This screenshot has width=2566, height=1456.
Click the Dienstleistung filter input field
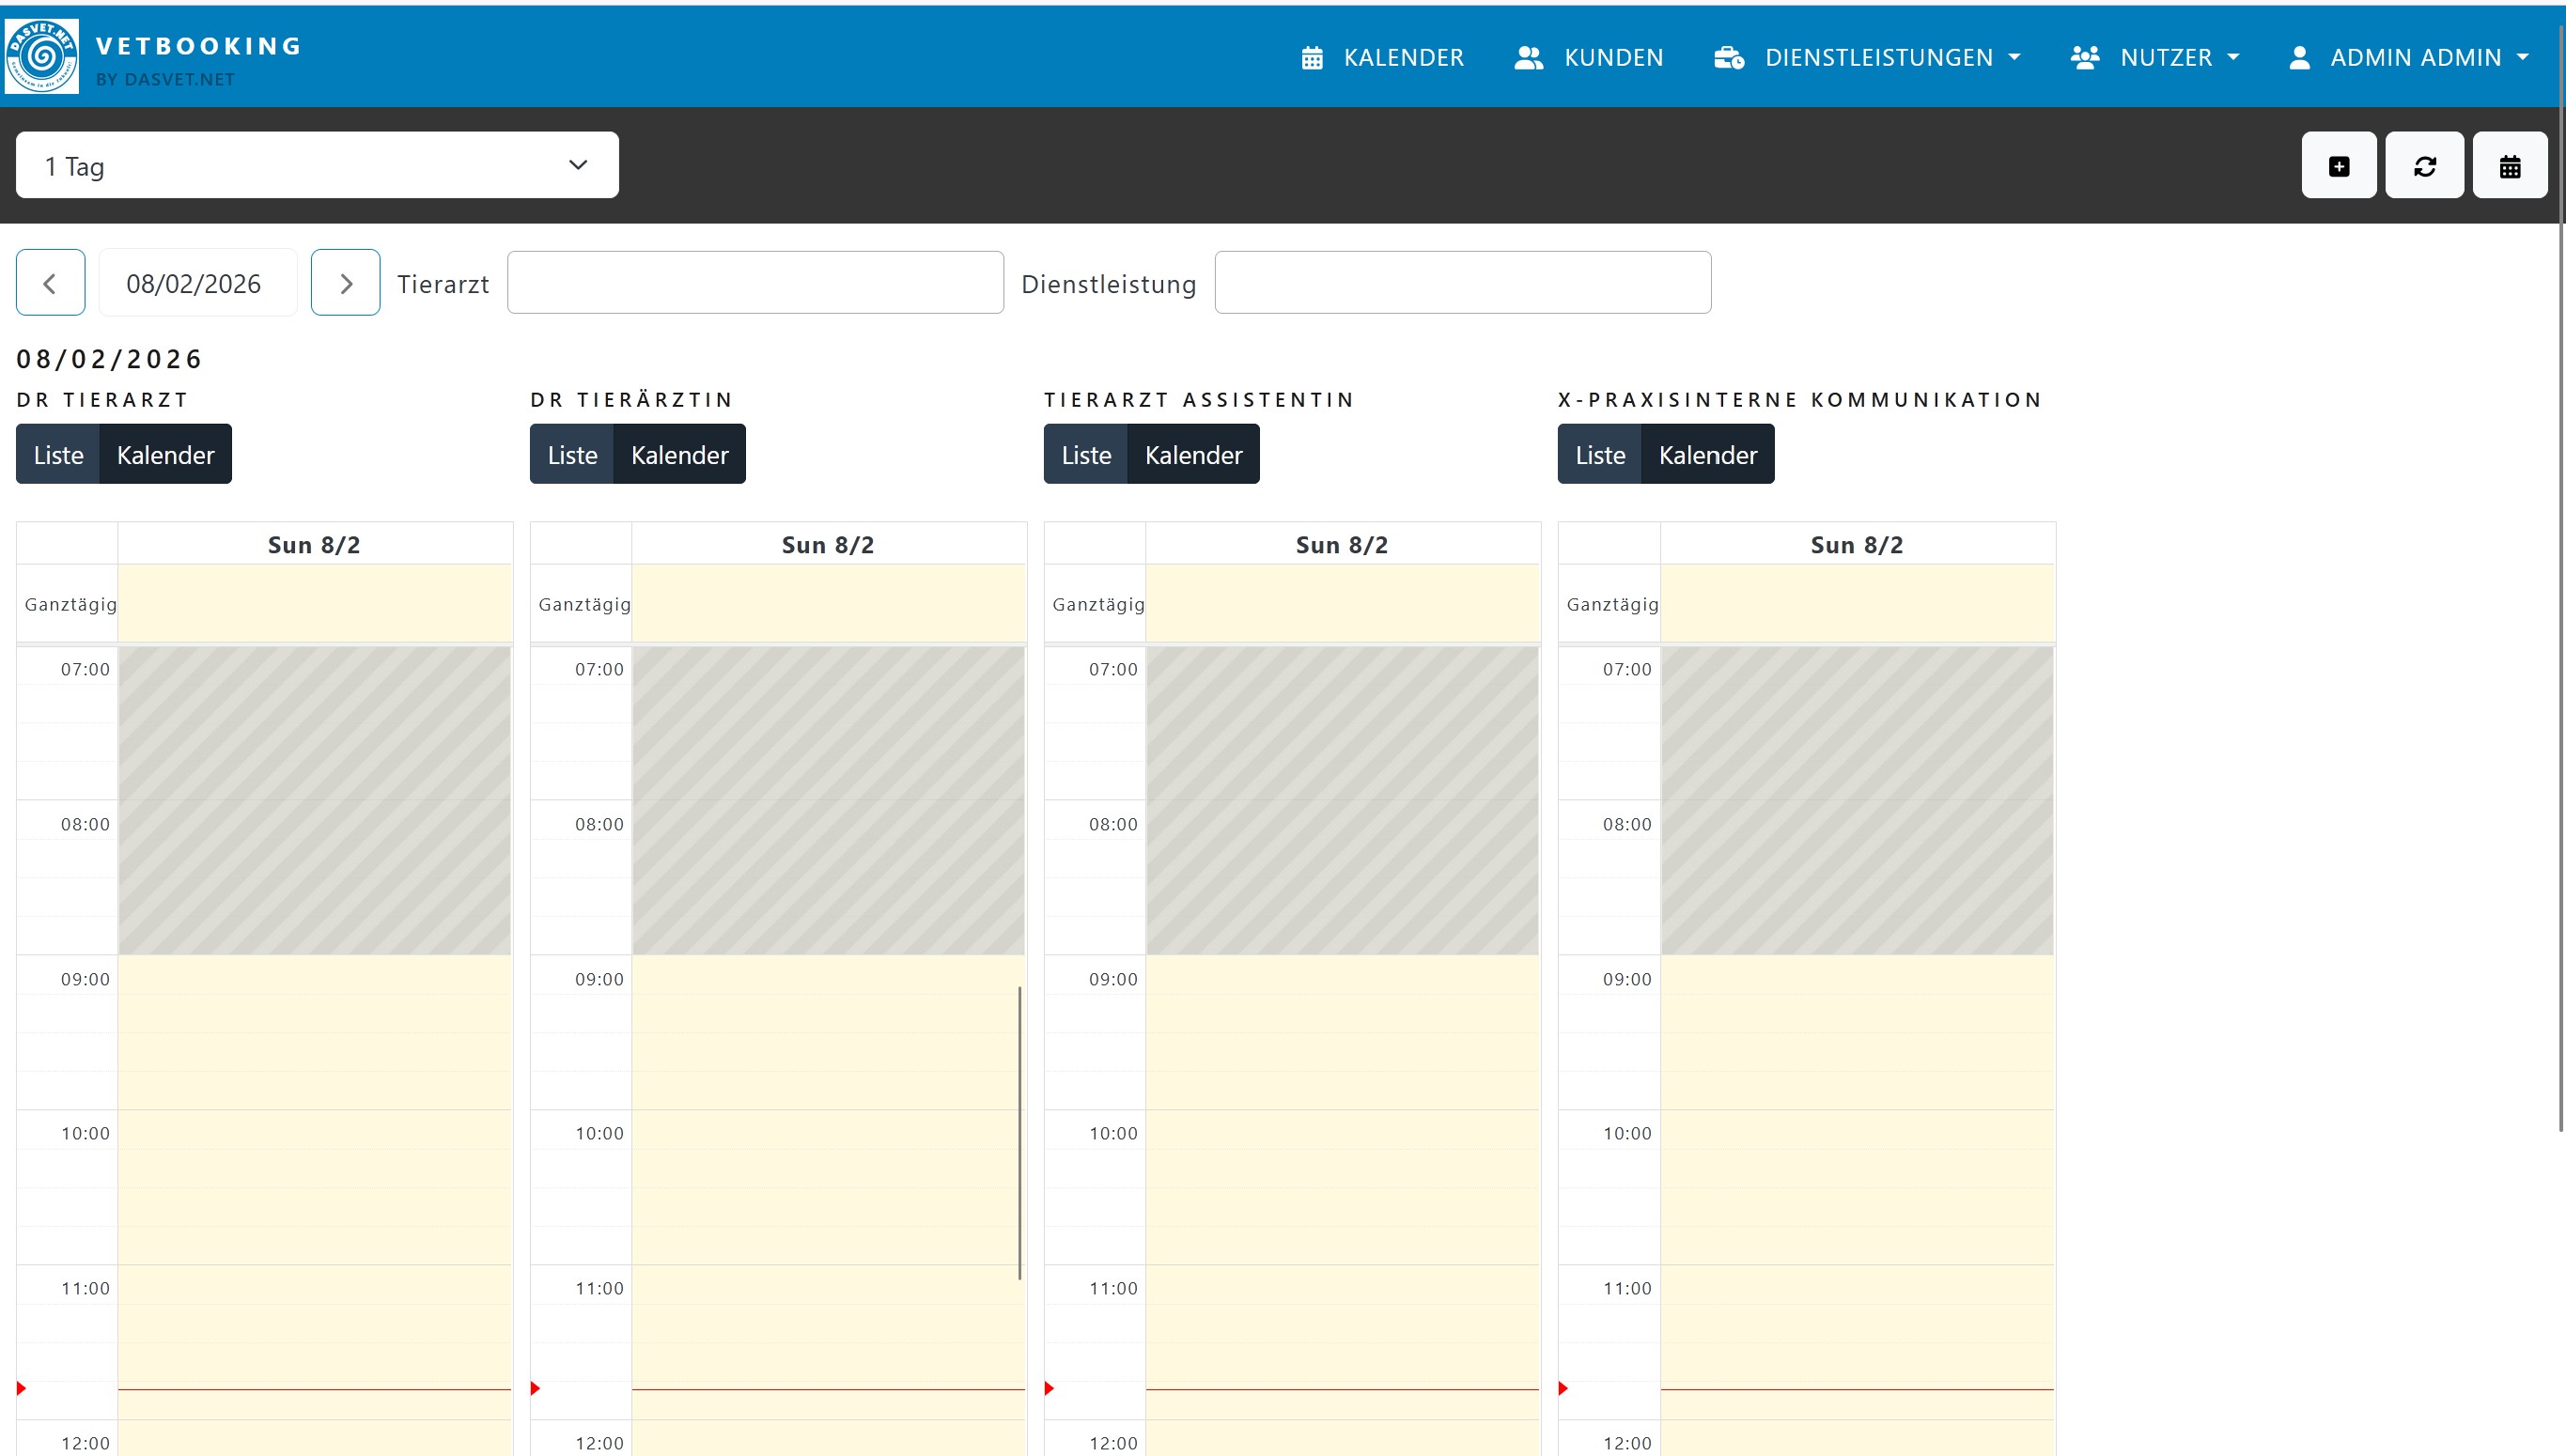coord(1462,283)
